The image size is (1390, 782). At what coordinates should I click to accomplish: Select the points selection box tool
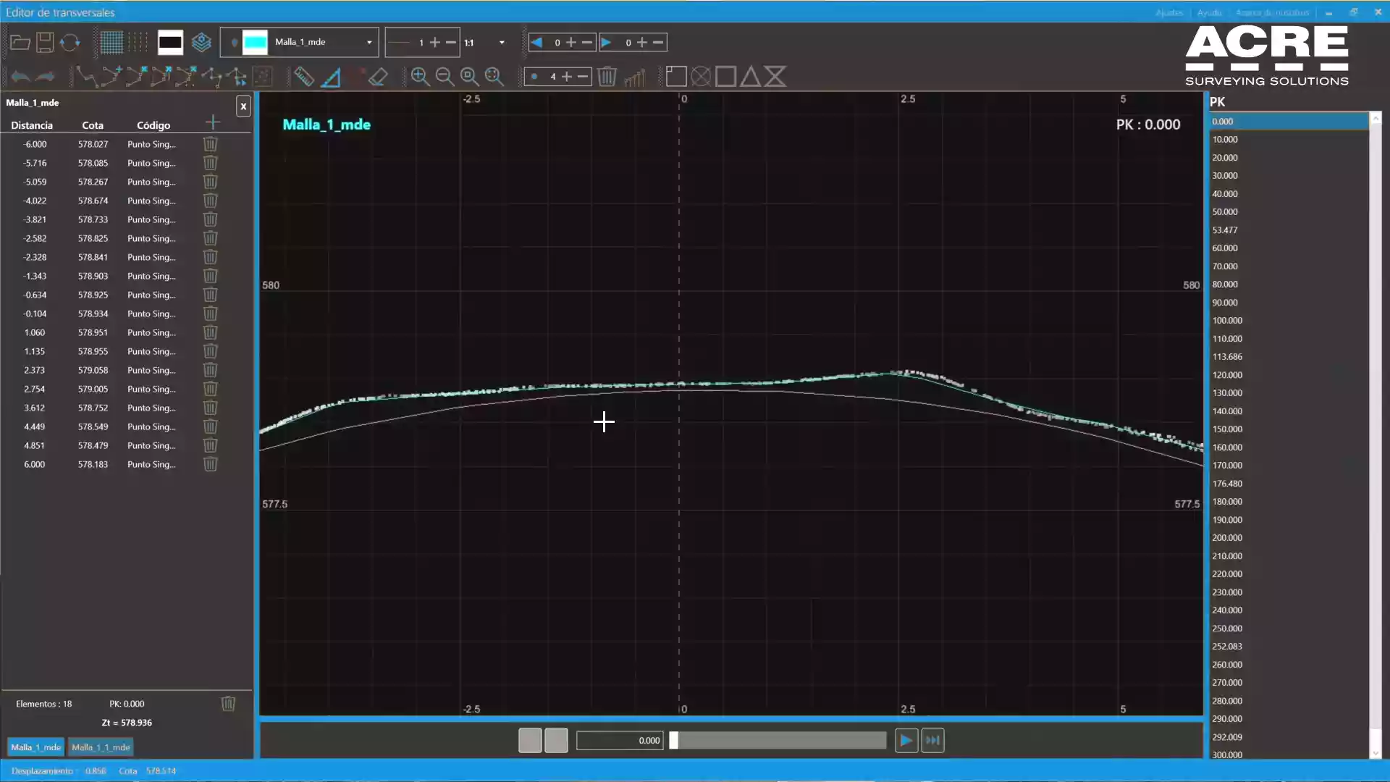tap(263, 77)
